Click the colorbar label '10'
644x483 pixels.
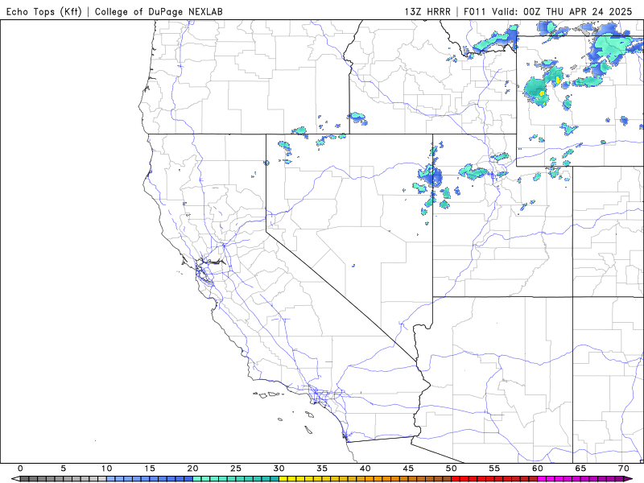click(x=106, y=469)
